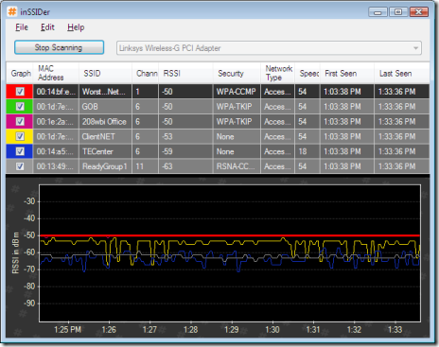The height and width of the screenshot is (347, 439).
Task: Close the inSSIDer window
Action: (419, 12)
